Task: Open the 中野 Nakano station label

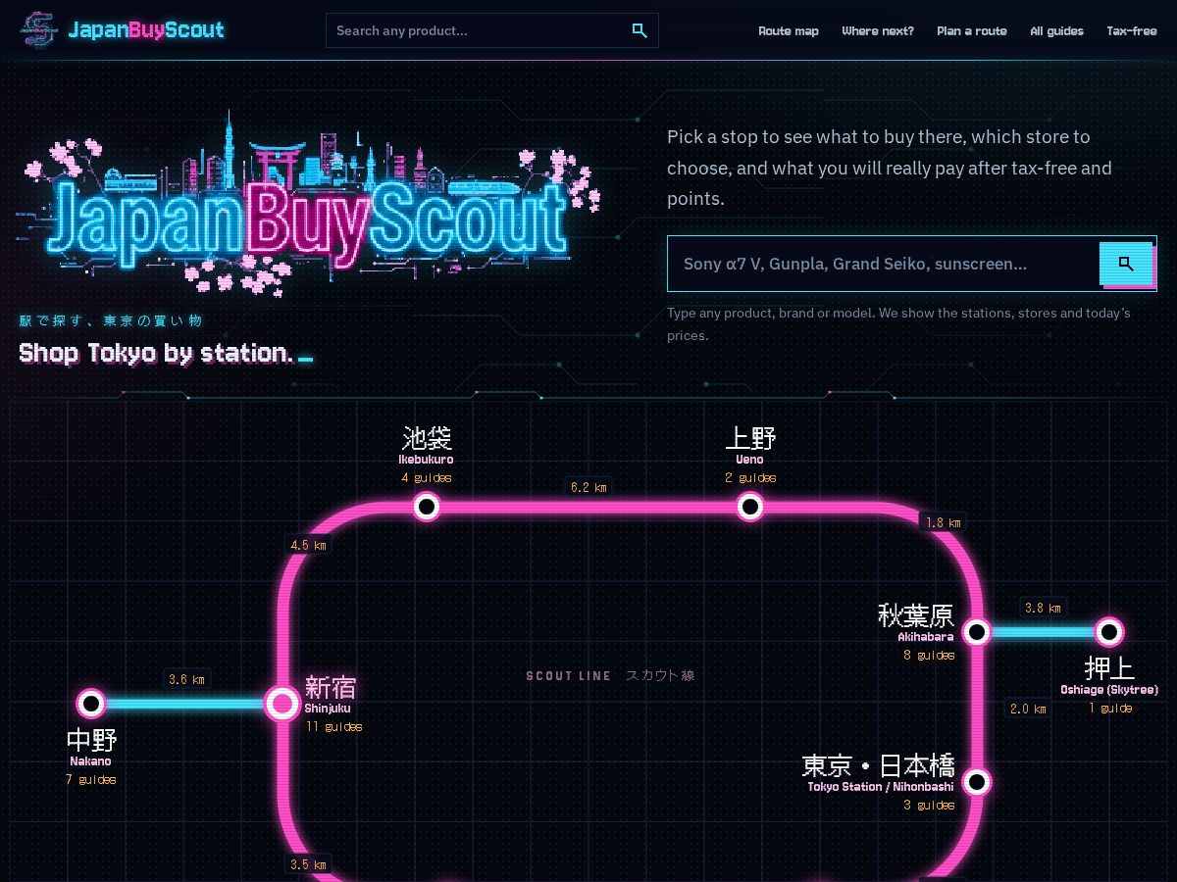Action: coord(91,747)
